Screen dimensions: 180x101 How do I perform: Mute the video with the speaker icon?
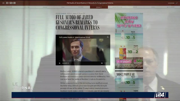[x=102, y=63]
